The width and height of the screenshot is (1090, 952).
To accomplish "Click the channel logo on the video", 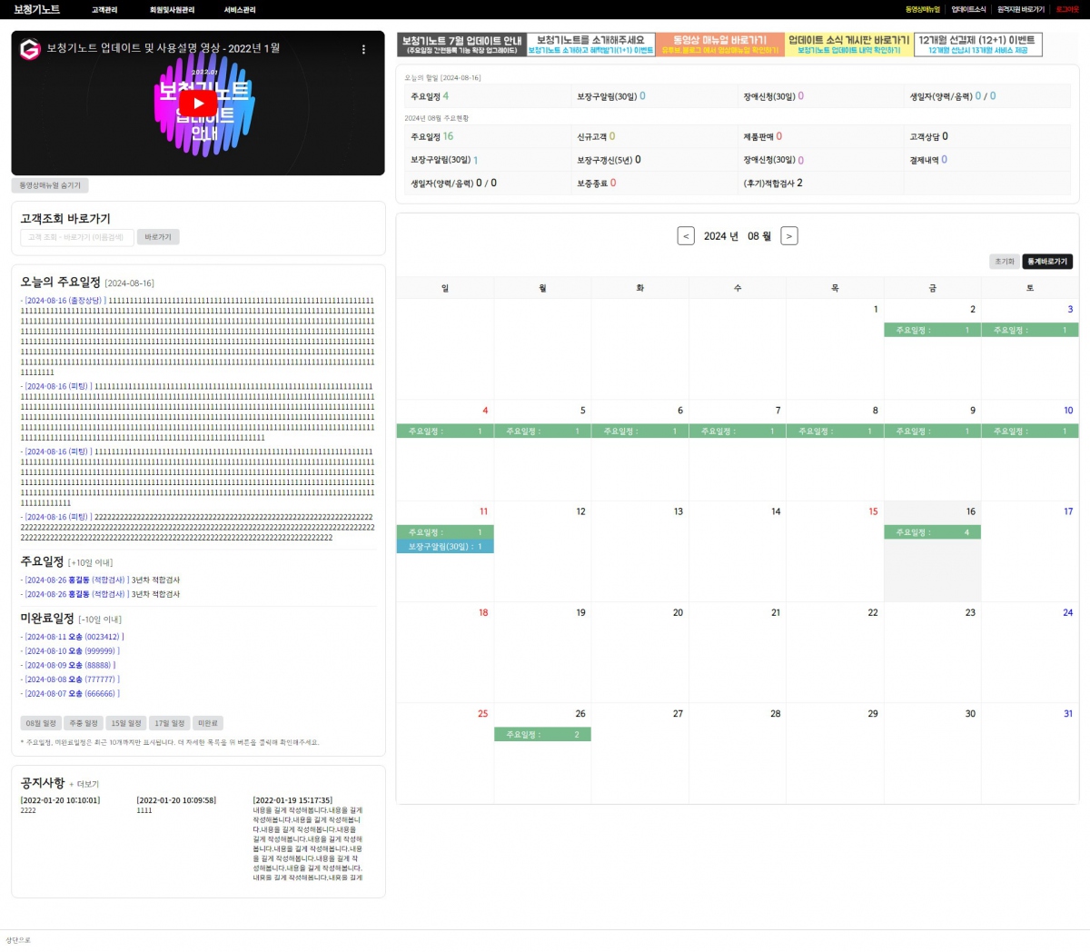I will pos(30,50).
